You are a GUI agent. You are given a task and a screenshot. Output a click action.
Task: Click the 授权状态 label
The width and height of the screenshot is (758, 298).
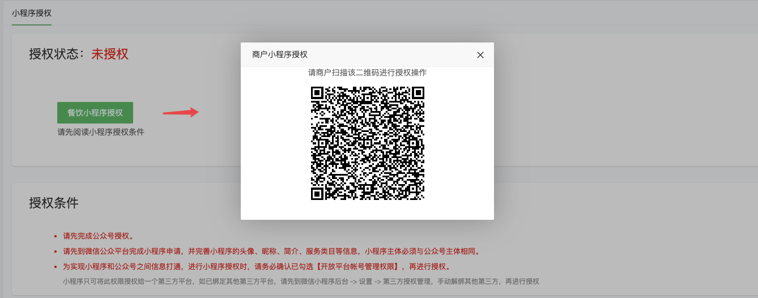[57, 54]
